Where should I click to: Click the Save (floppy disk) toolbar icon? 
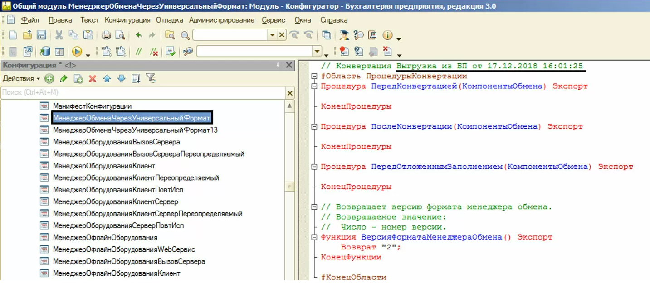pyautogui.click(x=41, y=35)
